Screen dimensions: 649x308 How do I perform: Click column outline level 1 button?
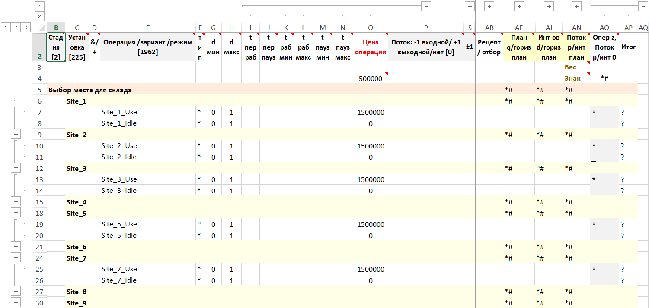tap(39, 6)
